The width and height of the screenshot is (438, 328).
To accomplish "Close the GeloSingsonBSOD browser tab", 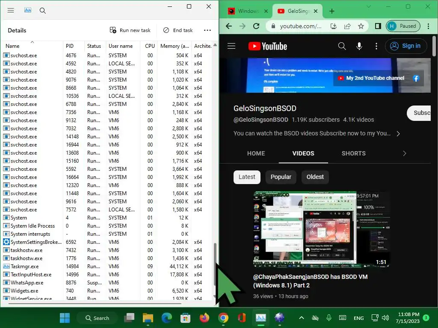I will click(316, 11).
